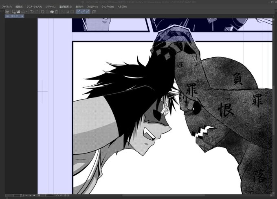Toggle Snap to Special Ruler
This screenshot has width=277, height=199.
coord(83,12)
